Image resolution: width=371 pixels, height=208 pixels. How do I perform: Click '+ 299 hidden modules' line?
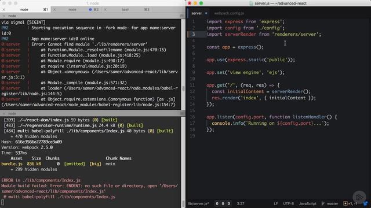[34, 169]
